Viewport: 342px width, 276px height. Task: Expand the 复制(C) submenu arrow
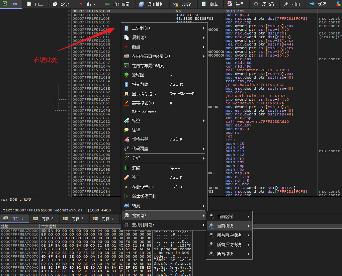click(x=204, y=37)
